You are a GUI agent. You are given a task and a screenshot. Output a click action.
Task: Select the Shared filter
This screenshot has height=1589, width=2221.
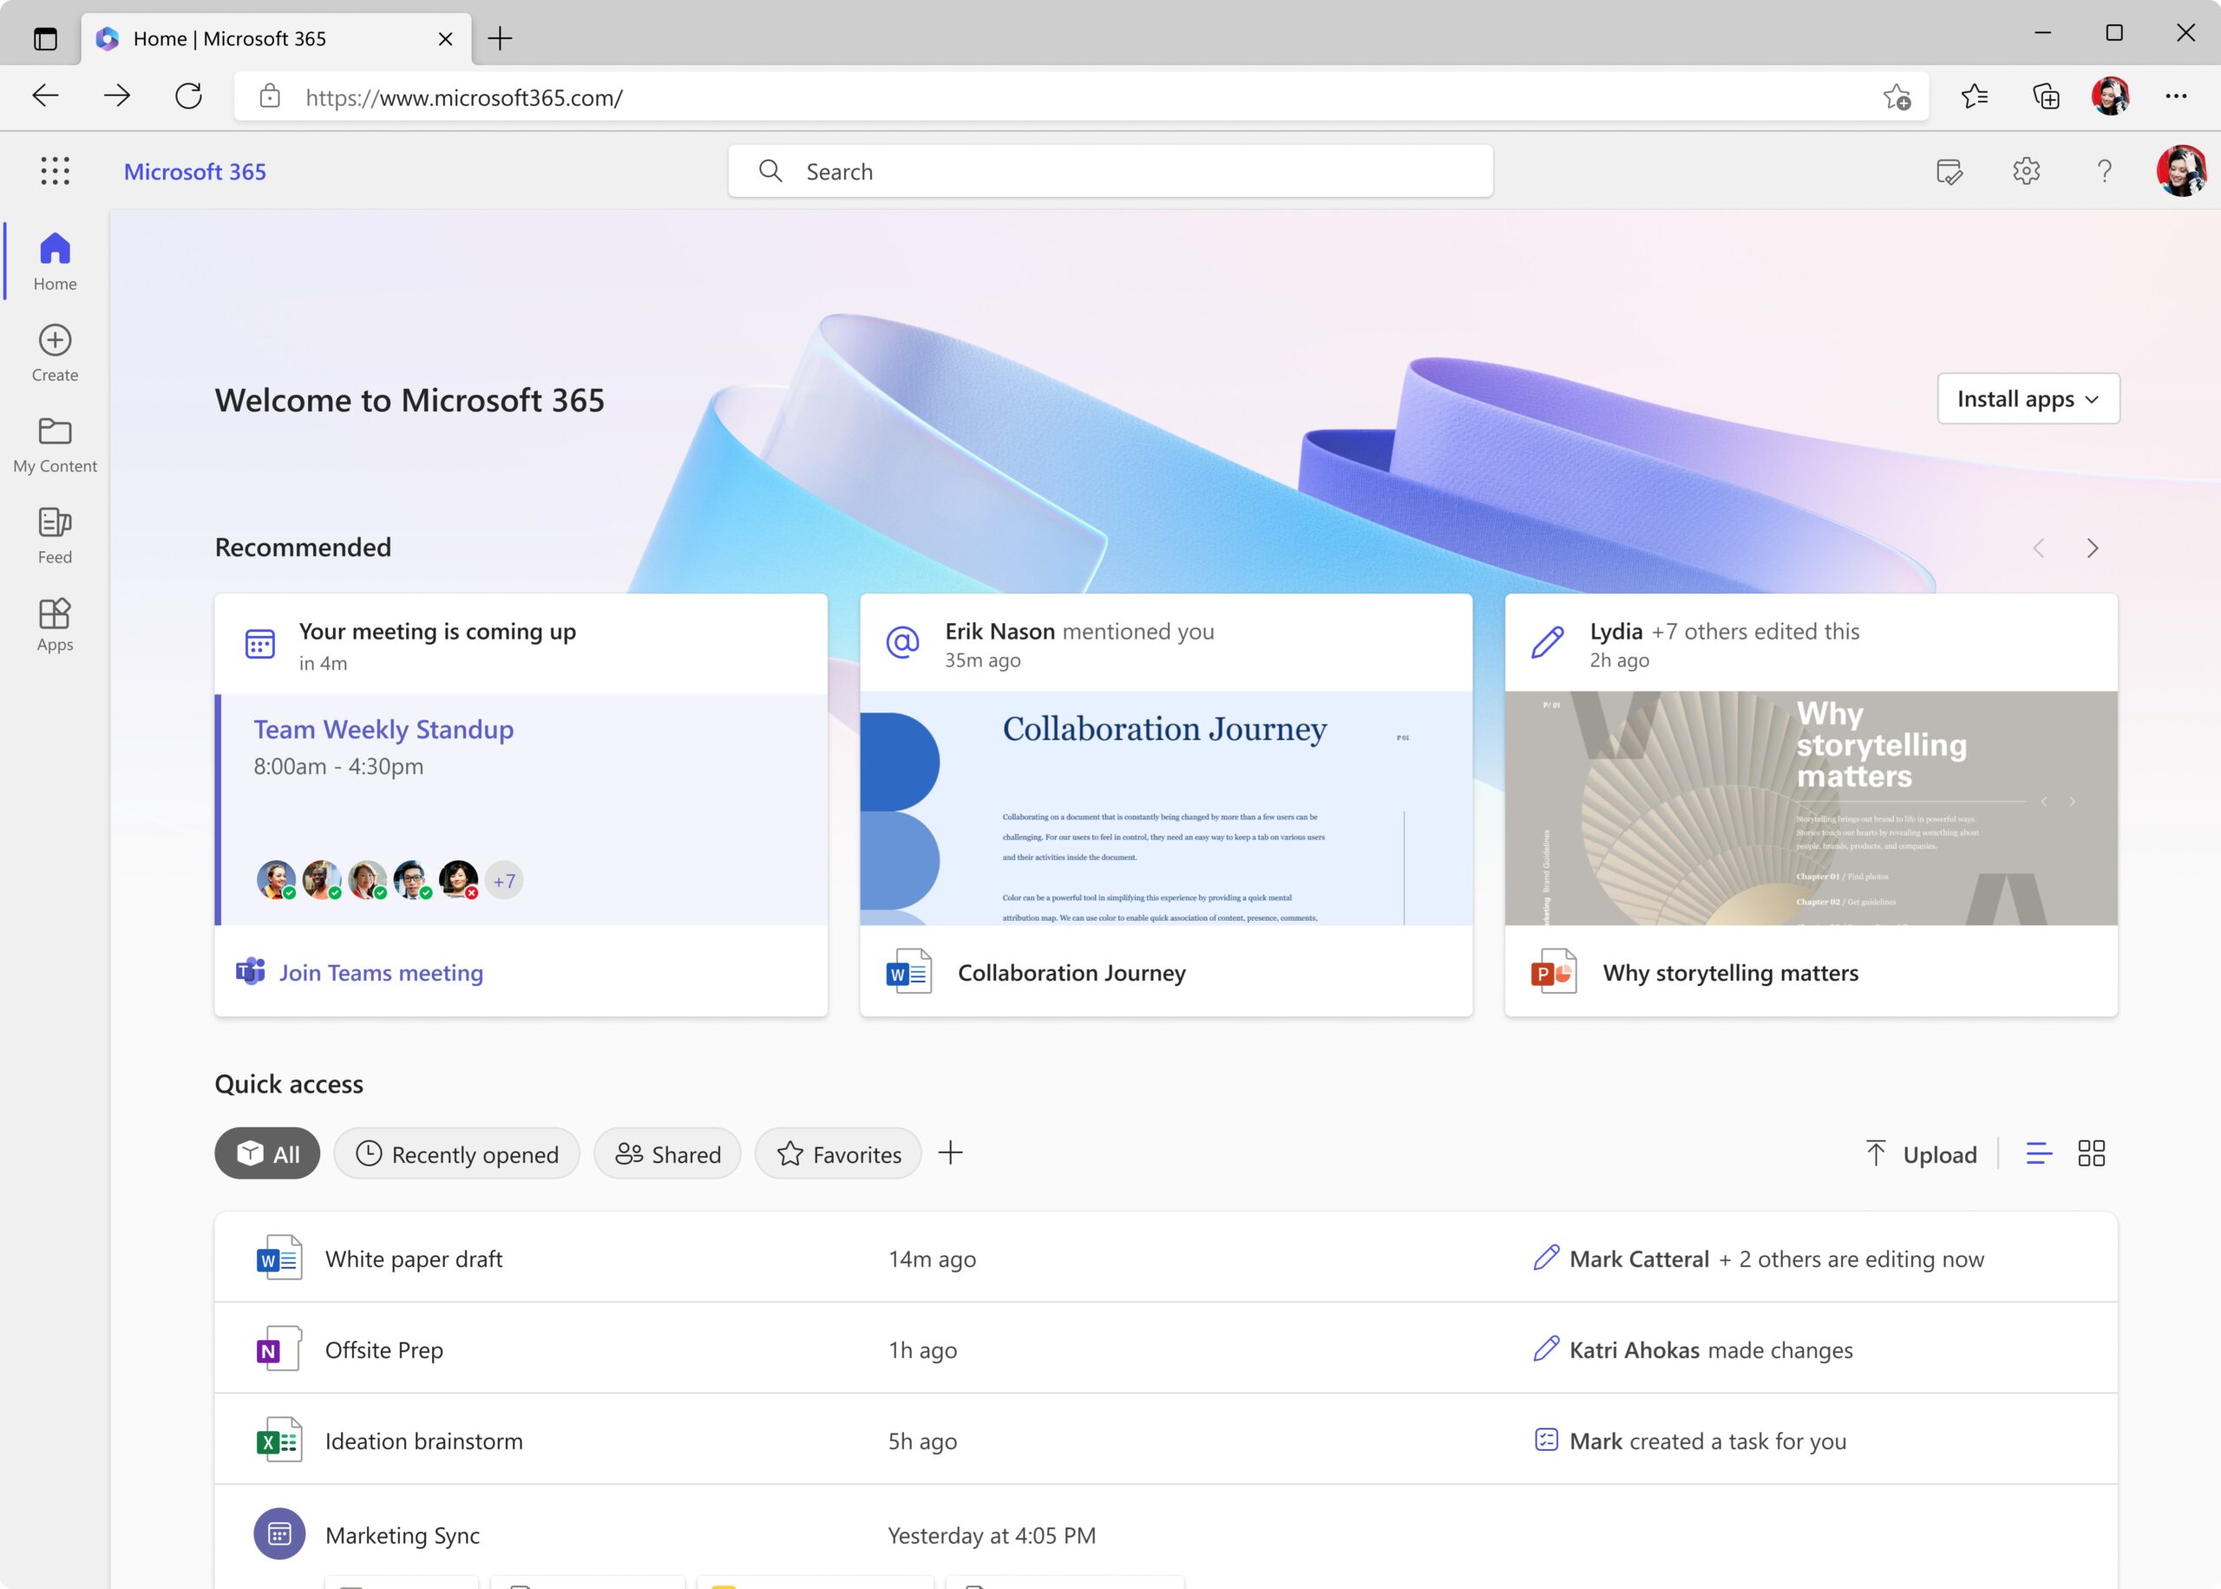[667, 1153]
